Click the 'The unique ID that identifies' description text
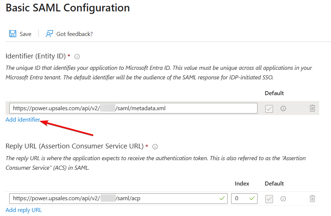 (159, 73)
